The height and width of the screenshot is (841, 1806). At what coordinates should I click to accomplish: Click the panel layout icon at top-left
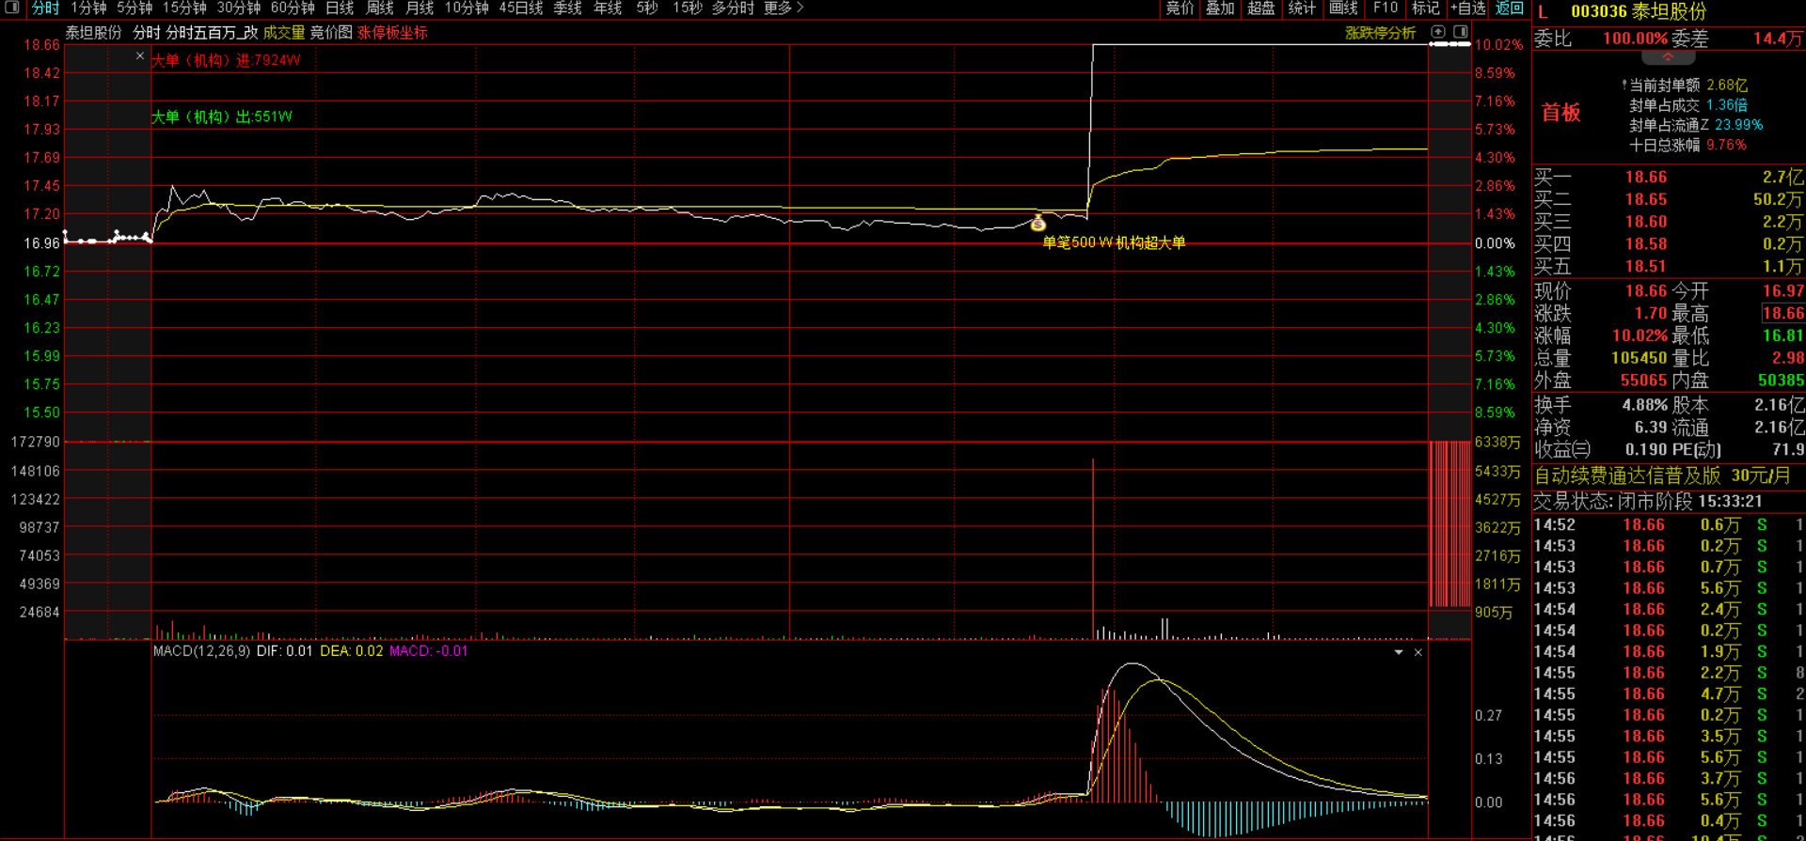click(12, 8)
